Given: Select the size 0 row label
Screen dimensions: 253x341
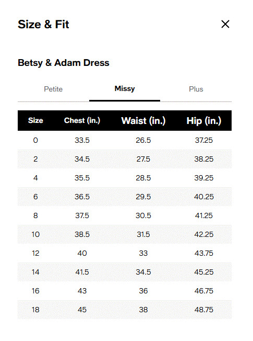Looking at the screenshot, I should (x=35, y=140).
